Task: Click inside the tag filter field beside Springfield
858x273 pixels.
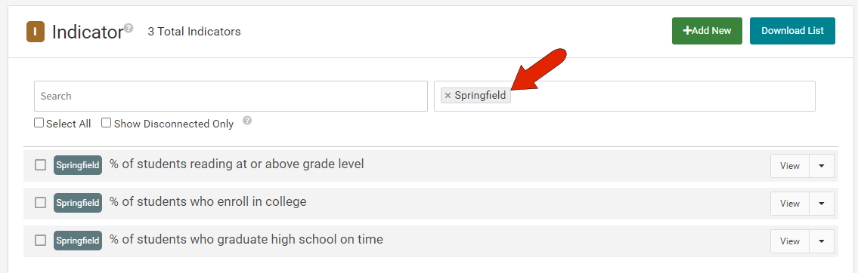Action: pyautogui.click(x=662, y=96)
